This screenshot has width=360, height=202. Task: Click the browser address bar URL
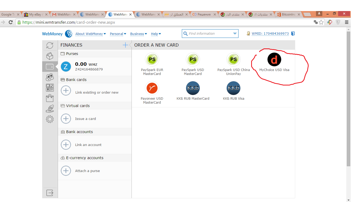tap(69, 22)
